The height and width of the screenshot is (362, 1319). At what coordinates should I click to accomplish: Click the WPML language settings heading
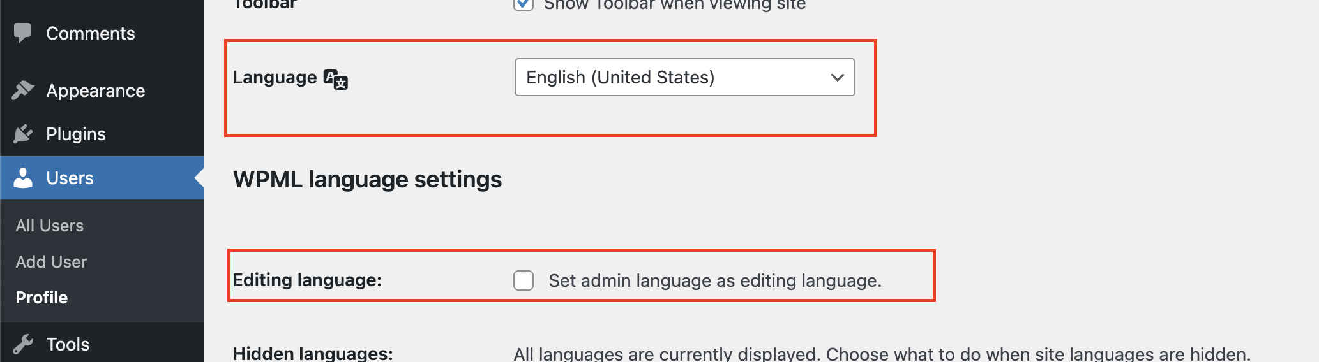pos(367,180)
